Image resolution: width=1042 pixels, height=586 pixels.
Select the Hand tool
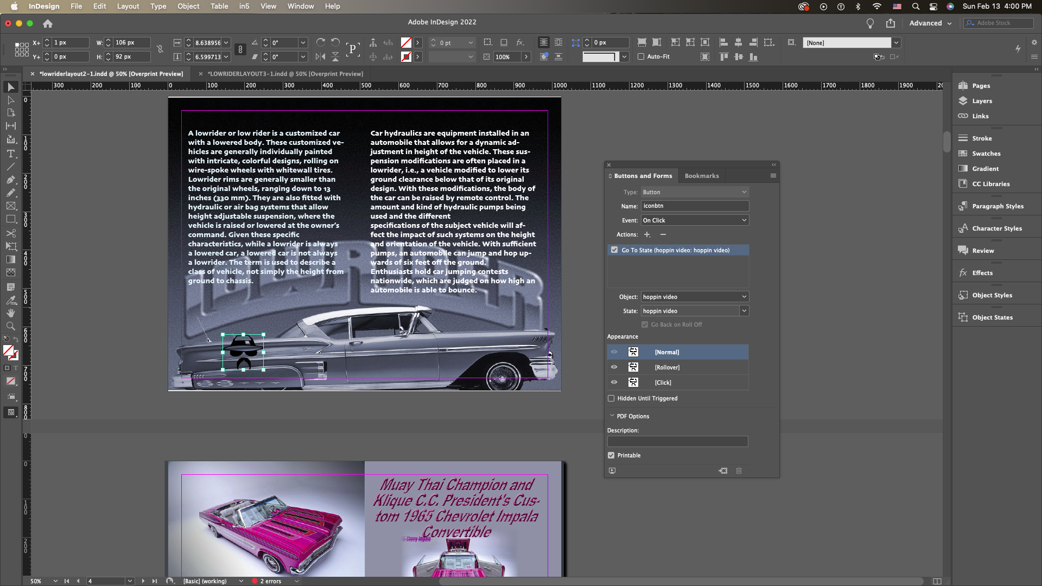tap(10, 313)
